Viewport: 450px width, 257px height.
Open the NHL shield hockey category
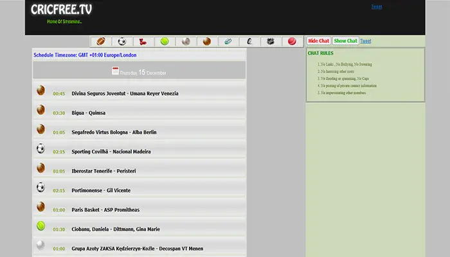[x=271, y=41]
